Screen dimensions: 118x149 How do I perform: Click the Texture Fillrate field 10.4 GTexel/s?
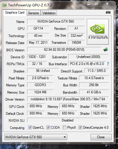coord(94,78)
